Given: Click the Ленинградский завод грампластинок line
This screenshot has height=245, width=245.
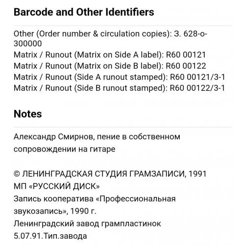Looking at the screenshot, I should pyautogui.click(x=87, y=223).
